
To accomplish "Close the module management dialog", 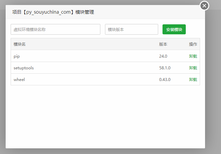I will pyautogui.click(x=204, y=6).
